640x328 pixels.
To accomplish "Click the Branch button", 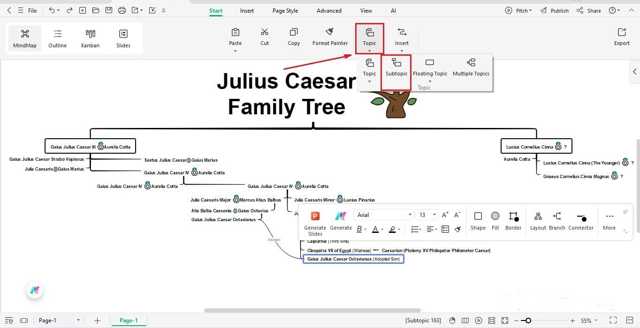I will coord(557,221).
